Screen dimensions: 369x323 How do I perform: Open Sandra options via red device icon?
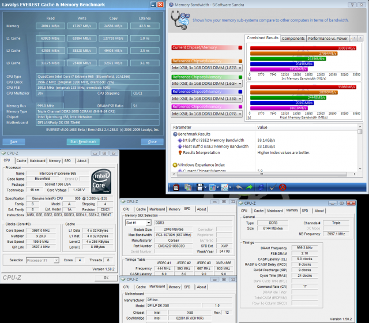coord(176,187)
